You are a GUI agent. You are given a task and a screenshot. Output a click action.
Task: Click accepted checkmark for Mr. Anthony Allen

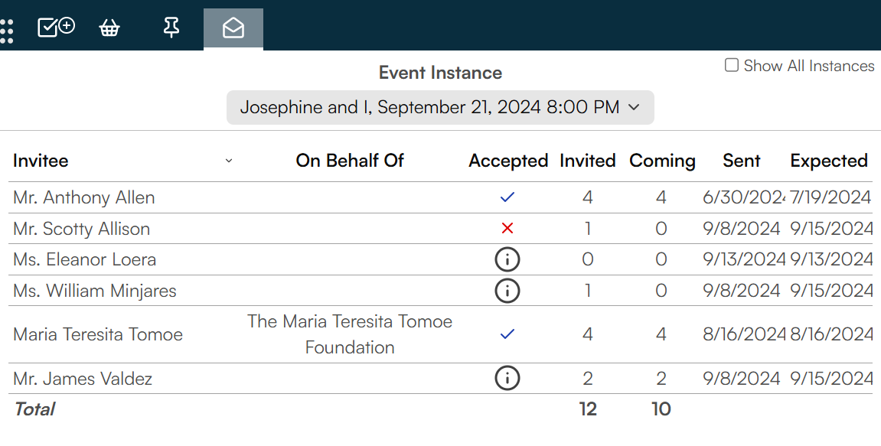507,197
